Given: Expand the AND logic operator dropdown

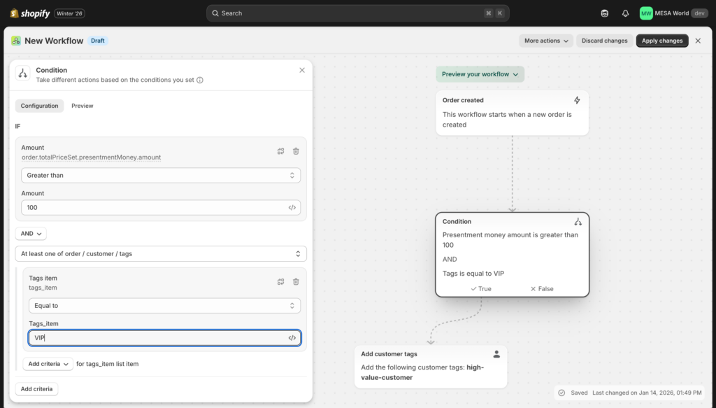Looking at the screenshot, I should (x=31, y=233).
